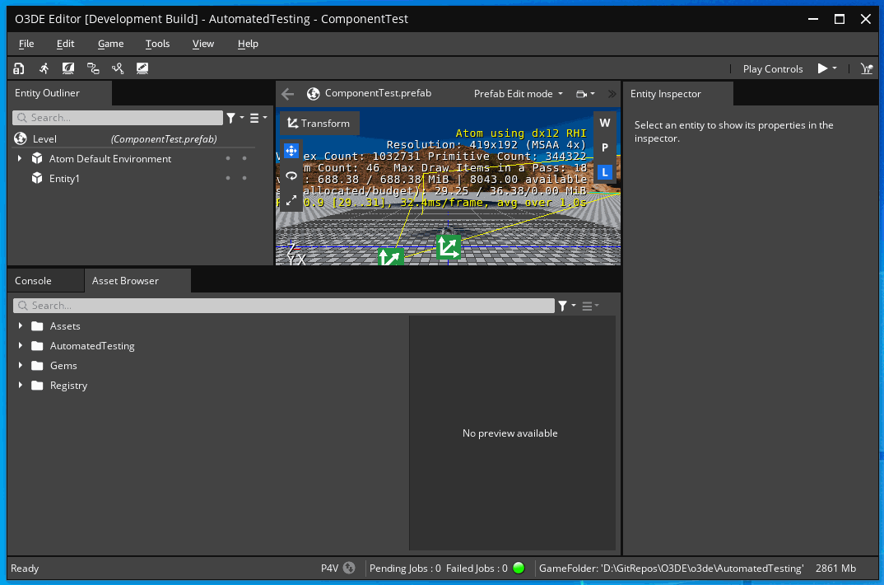Open the Edit menu
This screenshot has width=884, height=585.
[65, 44]
